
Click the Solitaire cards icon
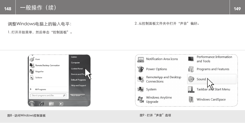[x=32, y=77]
